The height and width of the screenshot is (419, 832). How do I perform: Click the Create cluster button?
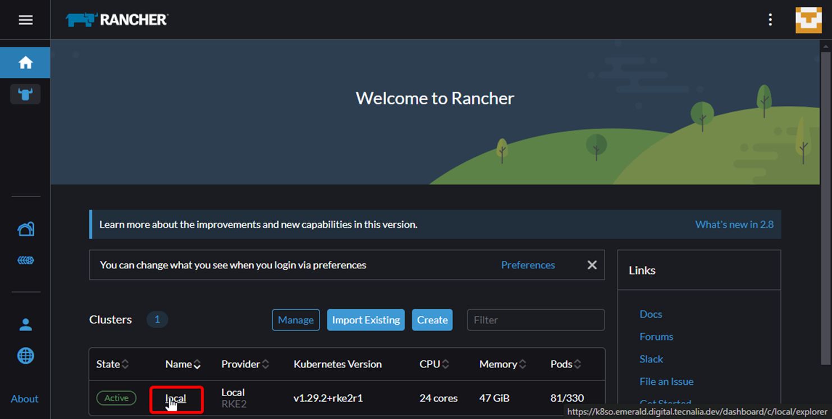[432, 320]
